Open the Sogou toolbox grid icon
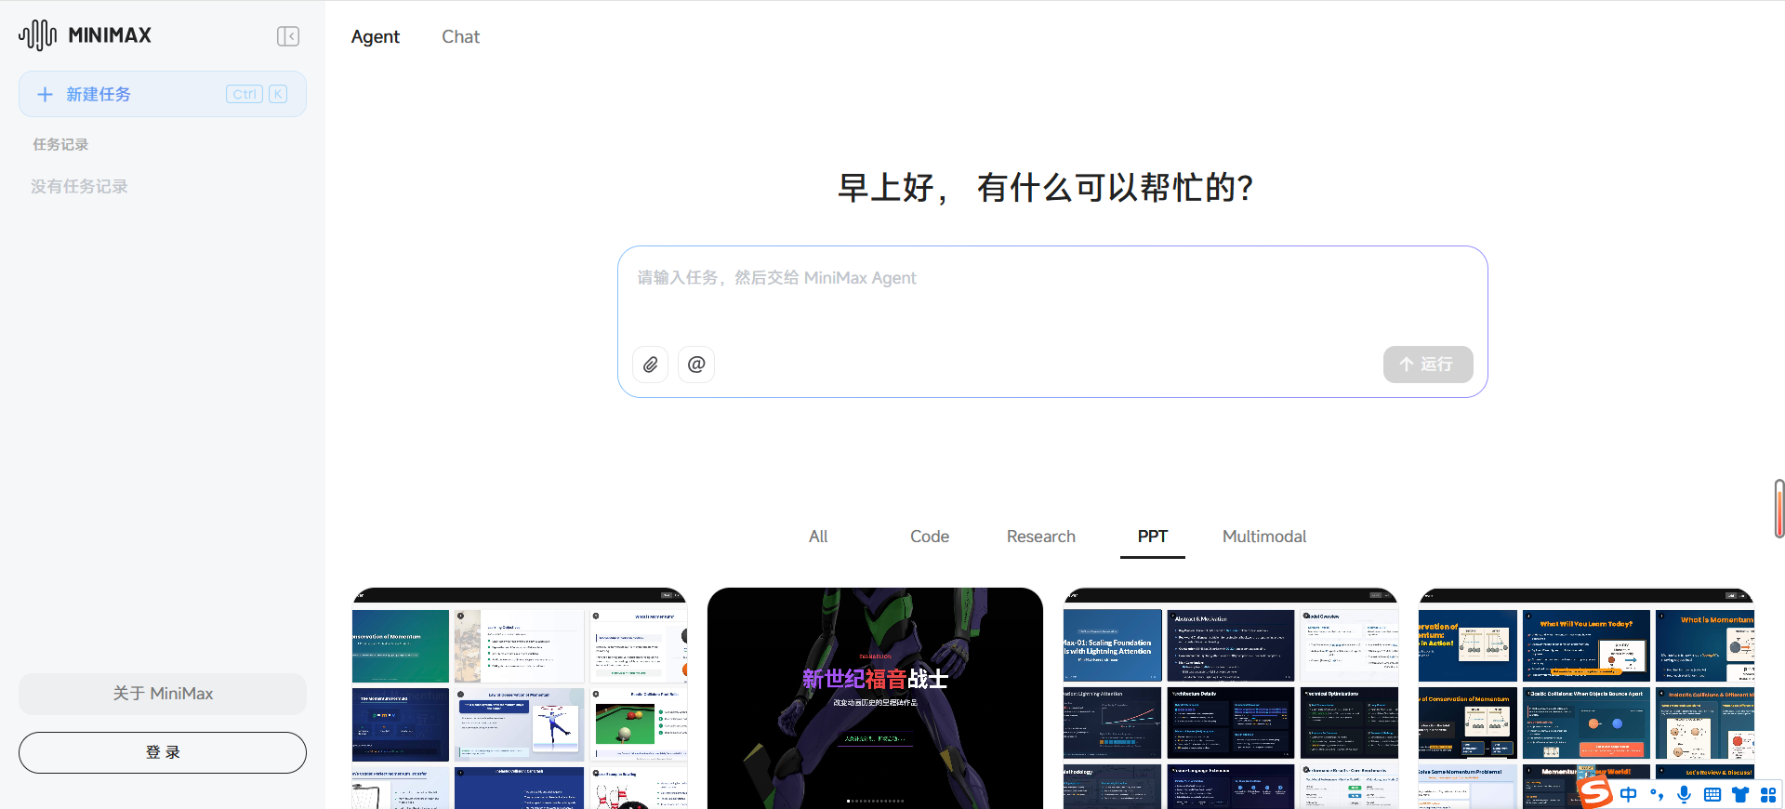The width and height of the screenshot is (1785, 809). pyautogui.click(x=1768, y=794)
